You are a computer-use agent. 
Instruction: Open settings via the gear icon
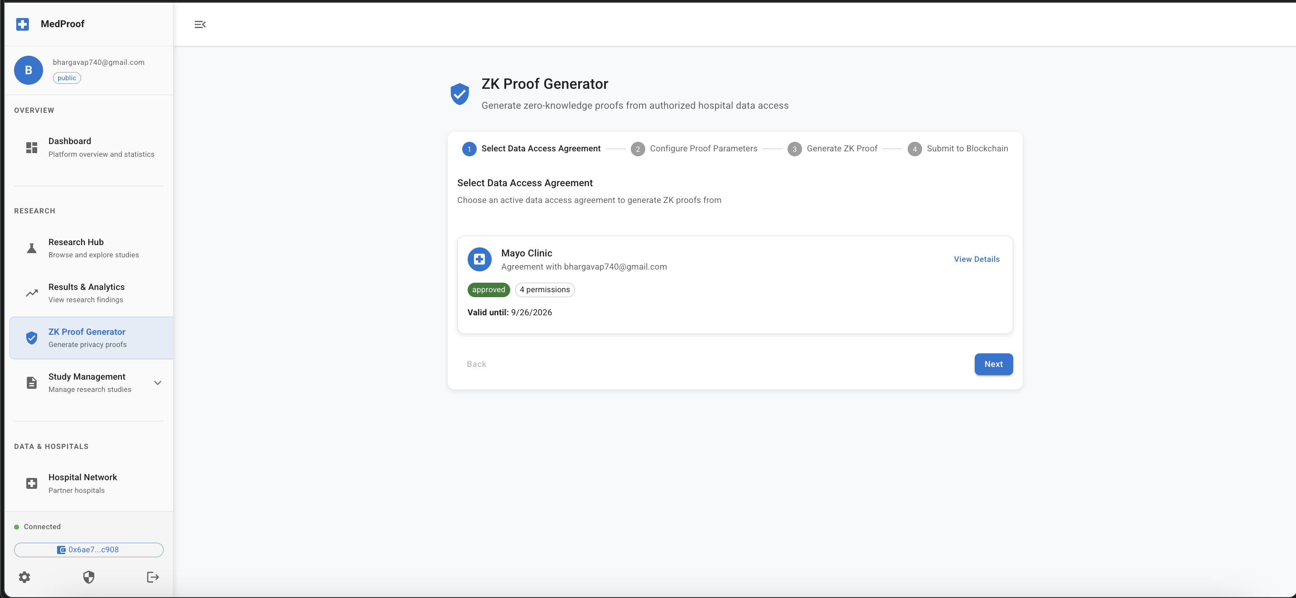[24, 577]
